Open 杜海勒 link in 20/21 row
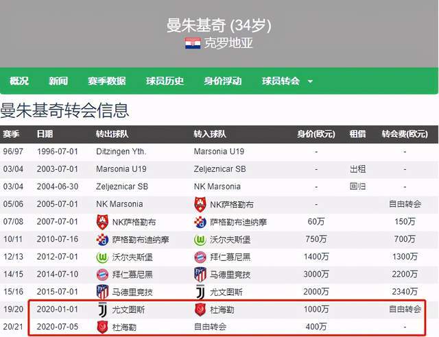Viewport: 439px width, 337px height. pyautogui.click(x=124, y=327)
